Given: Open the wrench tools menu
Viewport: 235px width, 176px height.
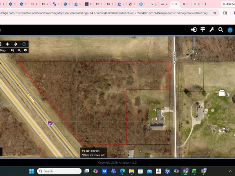Looking at the screenshot, I should 211,30.
